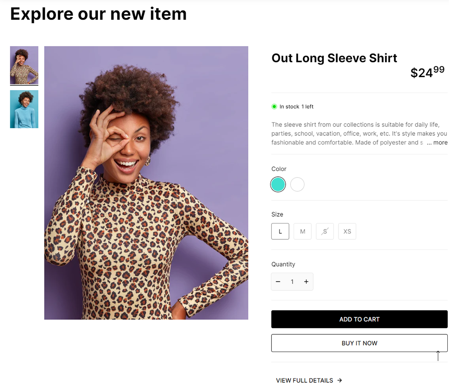460x390 pixels.
Task: Select size L for the shirt
Action: 280,231
